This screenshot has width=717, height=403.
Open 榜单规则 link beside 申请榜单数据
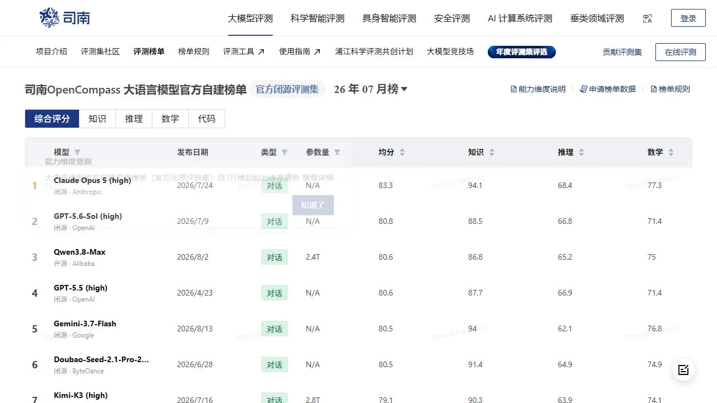click(670, 89)
